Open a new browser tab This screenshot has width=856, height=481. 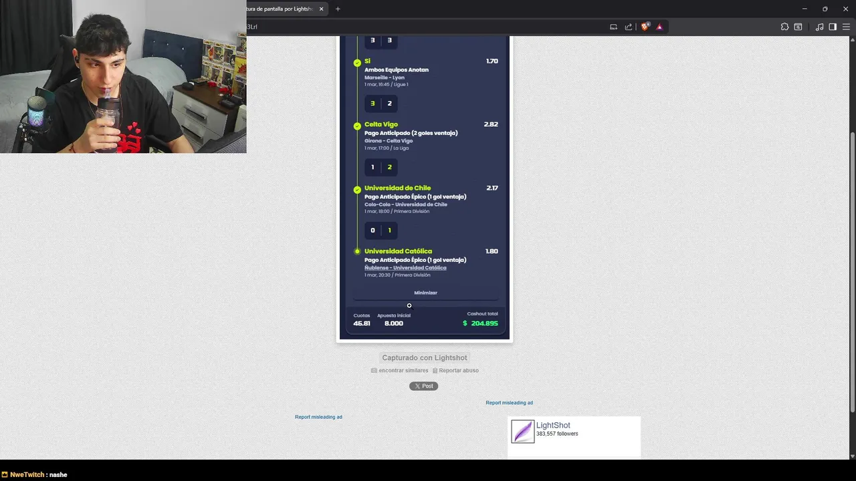[x=338, y=9]
